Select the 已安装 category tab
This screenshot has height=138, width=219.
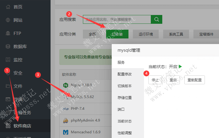[117, 34]
